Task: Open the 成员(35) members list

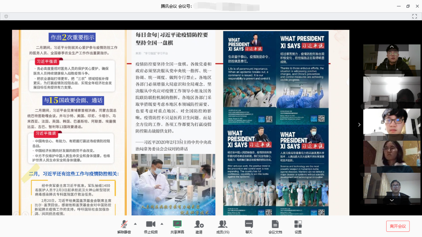Action: coord(223,226)
